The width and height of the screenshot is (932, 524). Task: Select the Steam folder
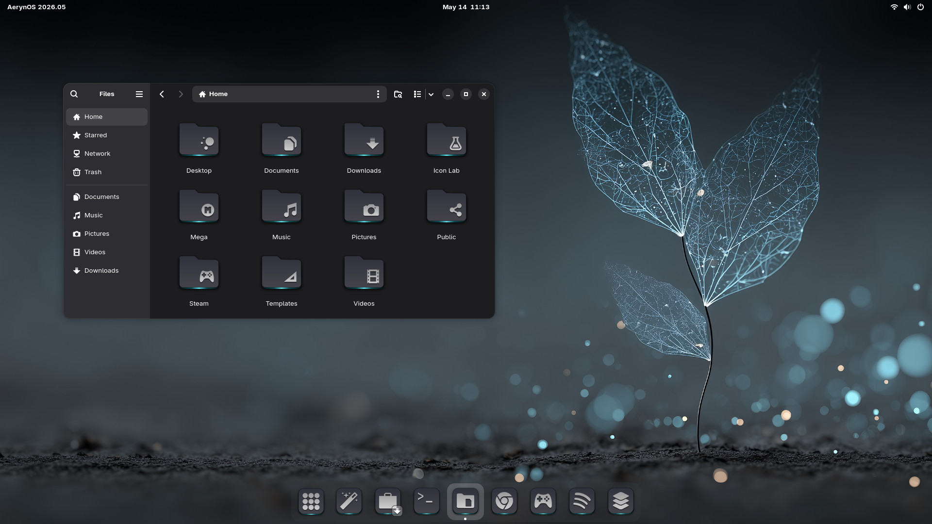[199, 273]
